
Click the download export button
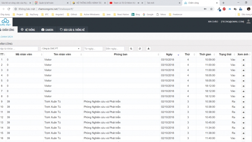pyautogui.click(x=148, y=49)
